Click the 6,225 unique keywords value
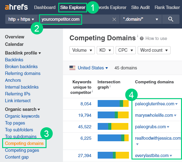The height and width of the screenshot is (162, 182). point(86,138)
